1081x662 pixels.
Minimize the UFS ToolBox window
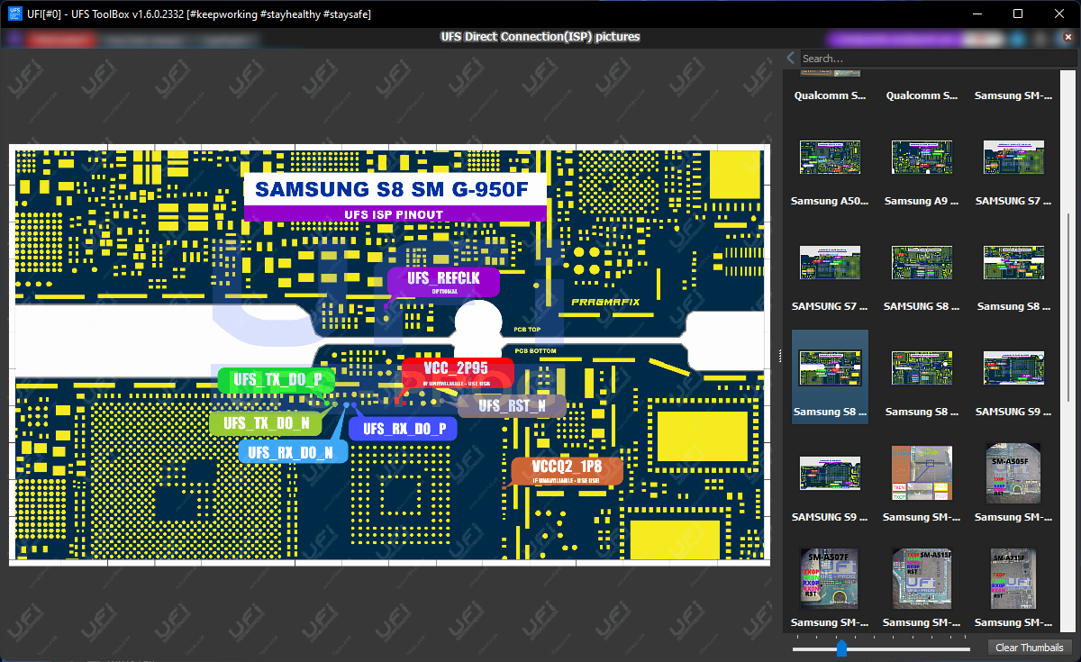(x=977, y=14)
